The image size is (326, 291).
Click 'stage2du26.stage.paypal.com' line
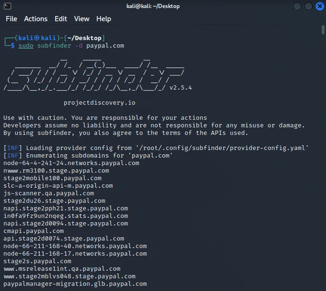point(54,201)
